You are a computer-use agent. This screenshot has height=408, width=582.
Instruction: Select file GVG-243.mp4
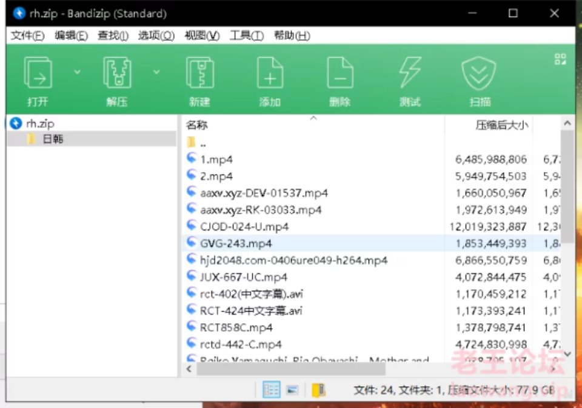tap(236, 244)
